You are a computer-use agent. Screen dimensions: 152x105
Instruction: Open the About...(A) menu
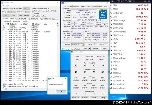coord(16,21)
